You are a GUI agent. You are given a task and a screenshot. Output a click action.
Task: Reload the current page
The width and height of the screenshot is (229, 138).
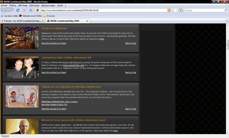[18, 10]
